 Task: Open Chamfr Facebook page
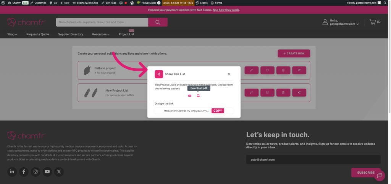coord(24,171)
